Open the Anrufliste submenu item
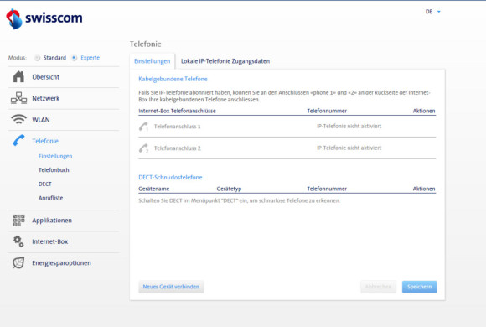This screenshot has width=486, height=327. (x=51, y=198)
